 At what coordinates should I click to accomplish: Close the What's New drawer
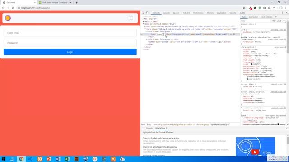tap(286, 128)
